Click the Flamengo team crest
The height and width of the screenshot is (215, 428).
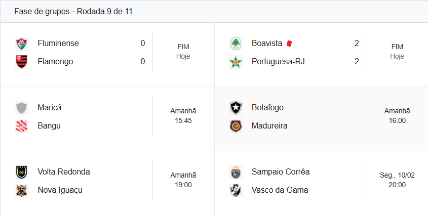coord(21,62)
